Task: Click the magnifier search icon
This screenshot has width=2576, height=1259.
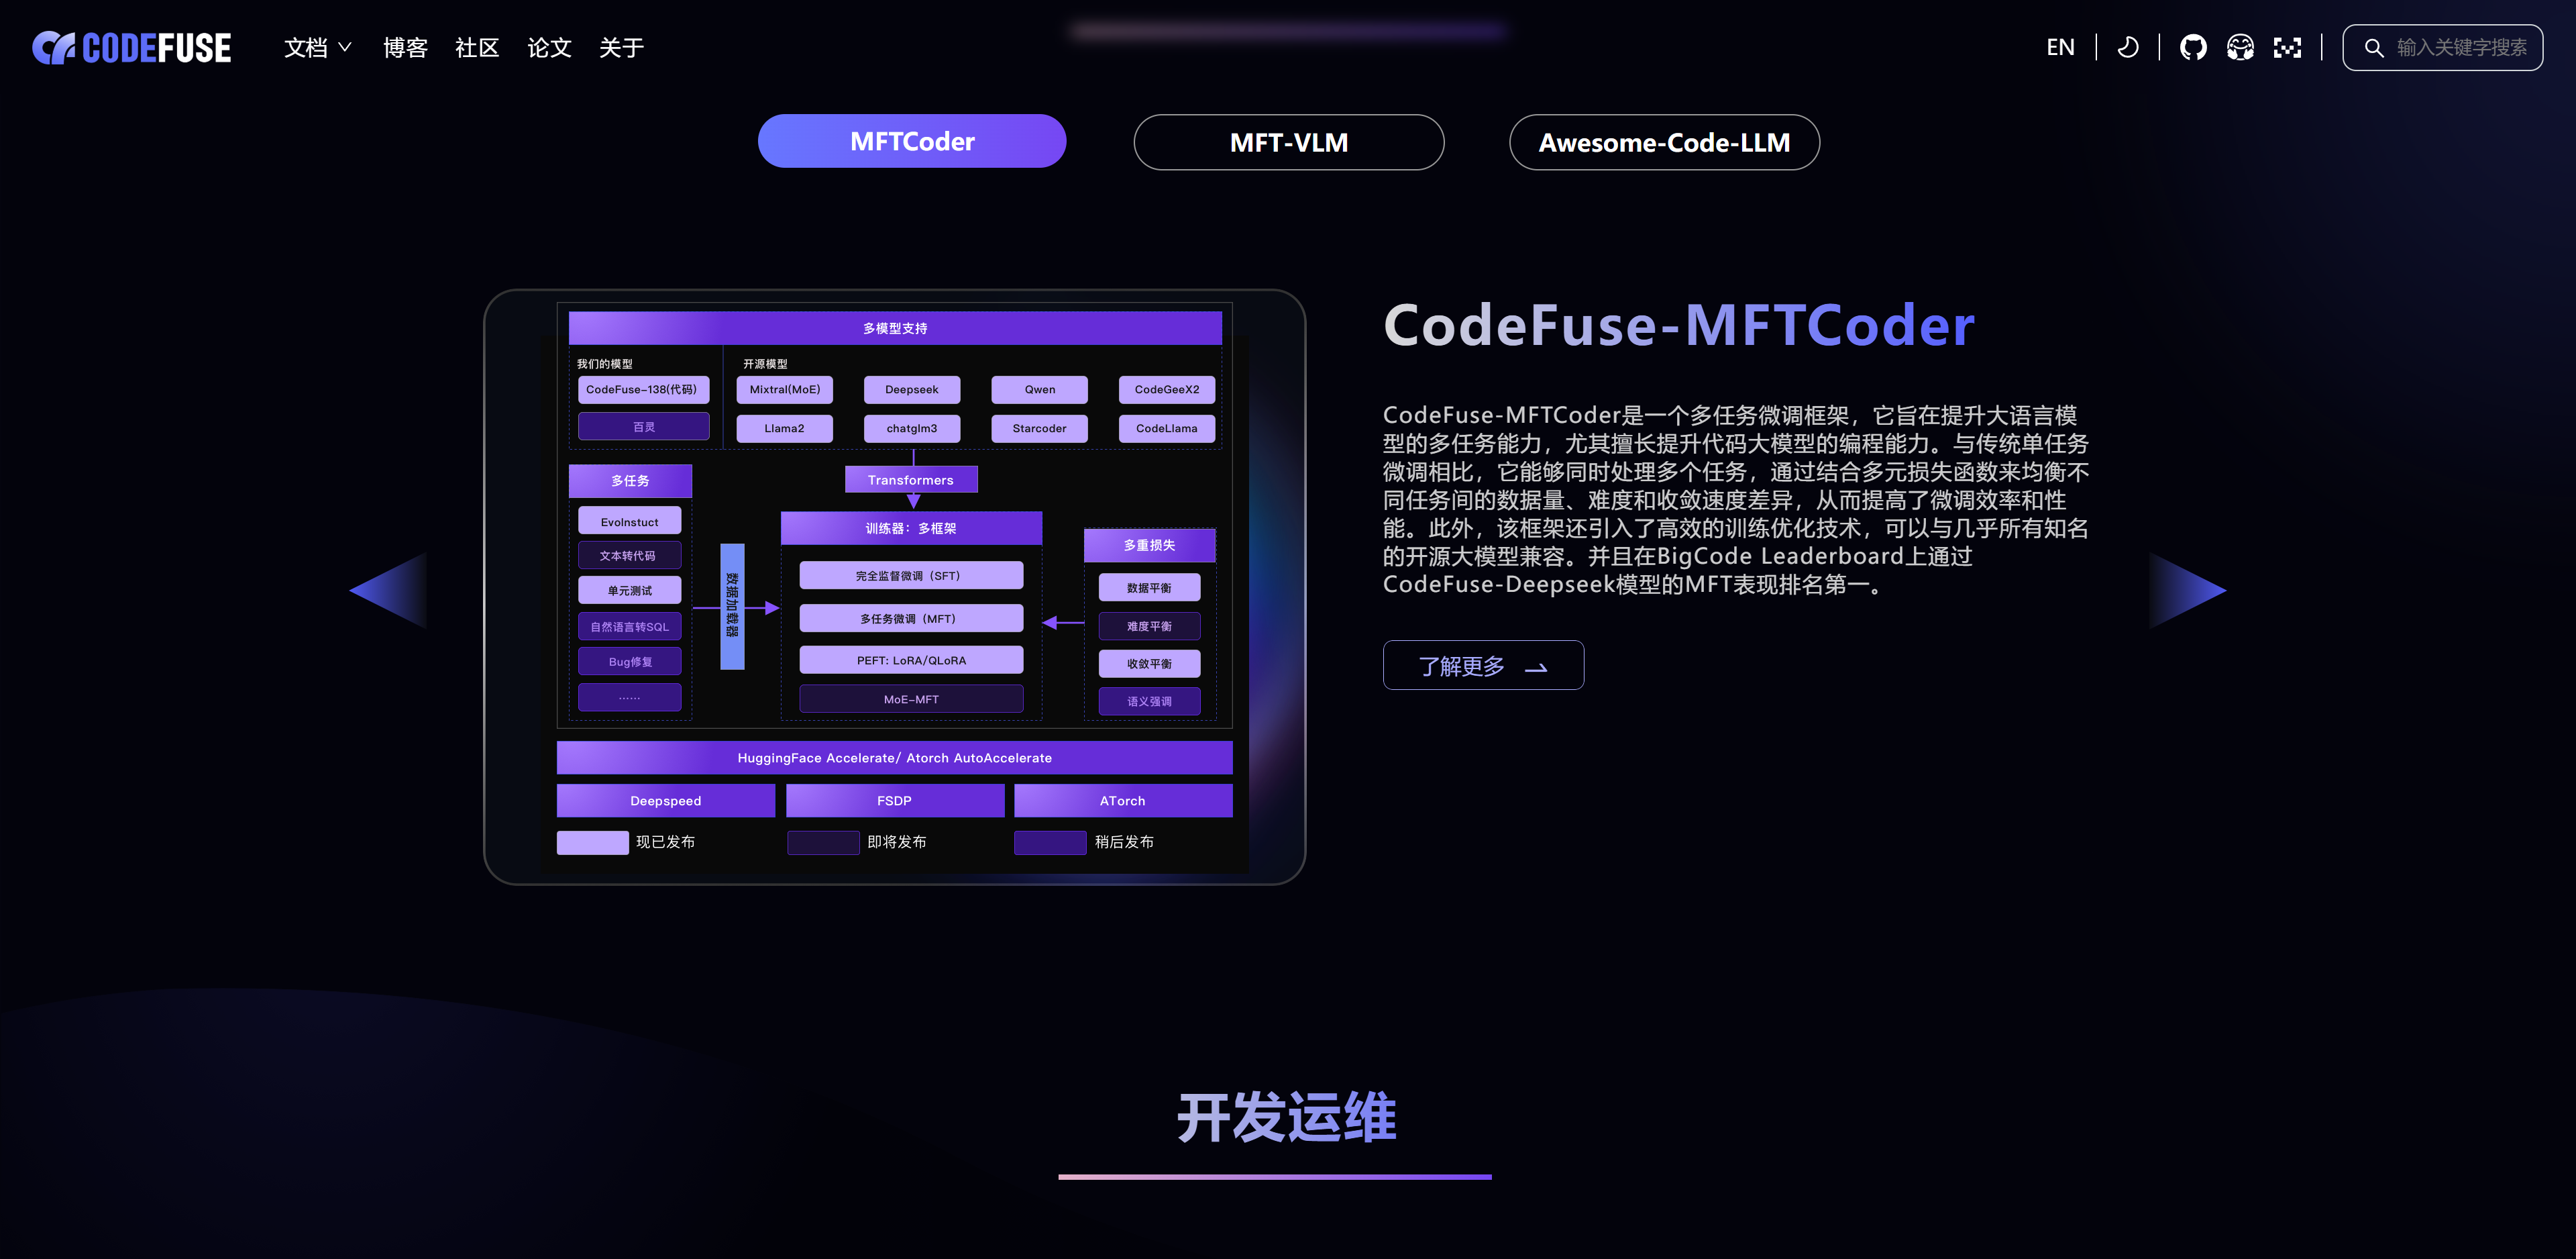Action: coord(2373,48)
